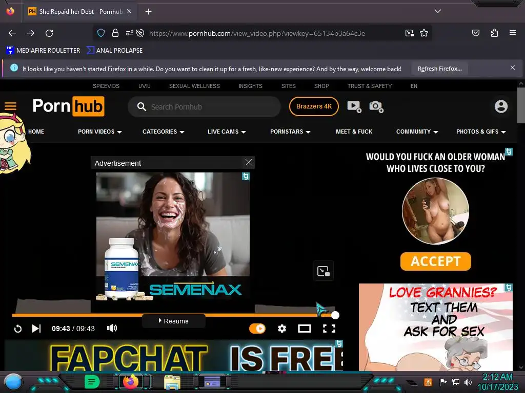This screenshot has width=525, height=393.
Task: Open the UVIU top link
Action: pos(144,86)
